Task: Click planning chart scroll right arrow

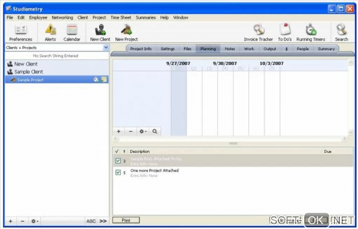Action: tap(345, 139)
